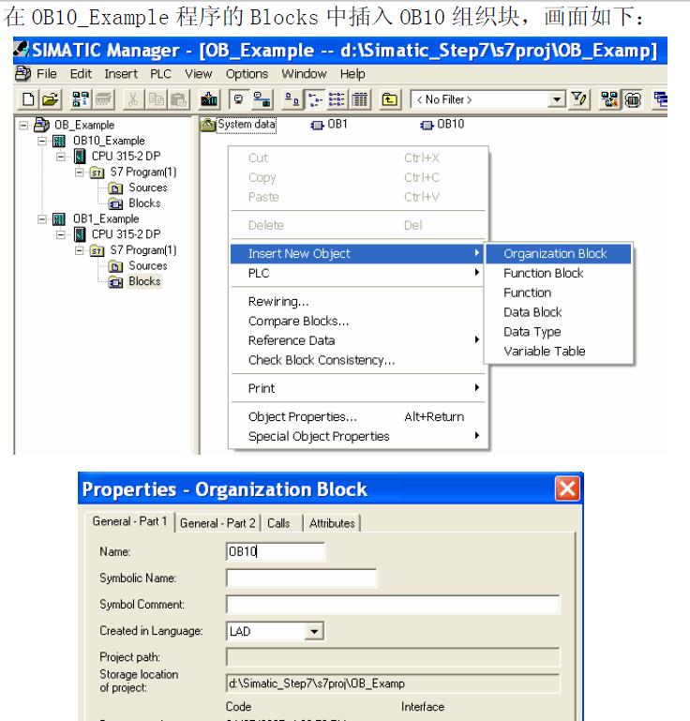Open the Window menu
The image size is (690, 721).
304,73
